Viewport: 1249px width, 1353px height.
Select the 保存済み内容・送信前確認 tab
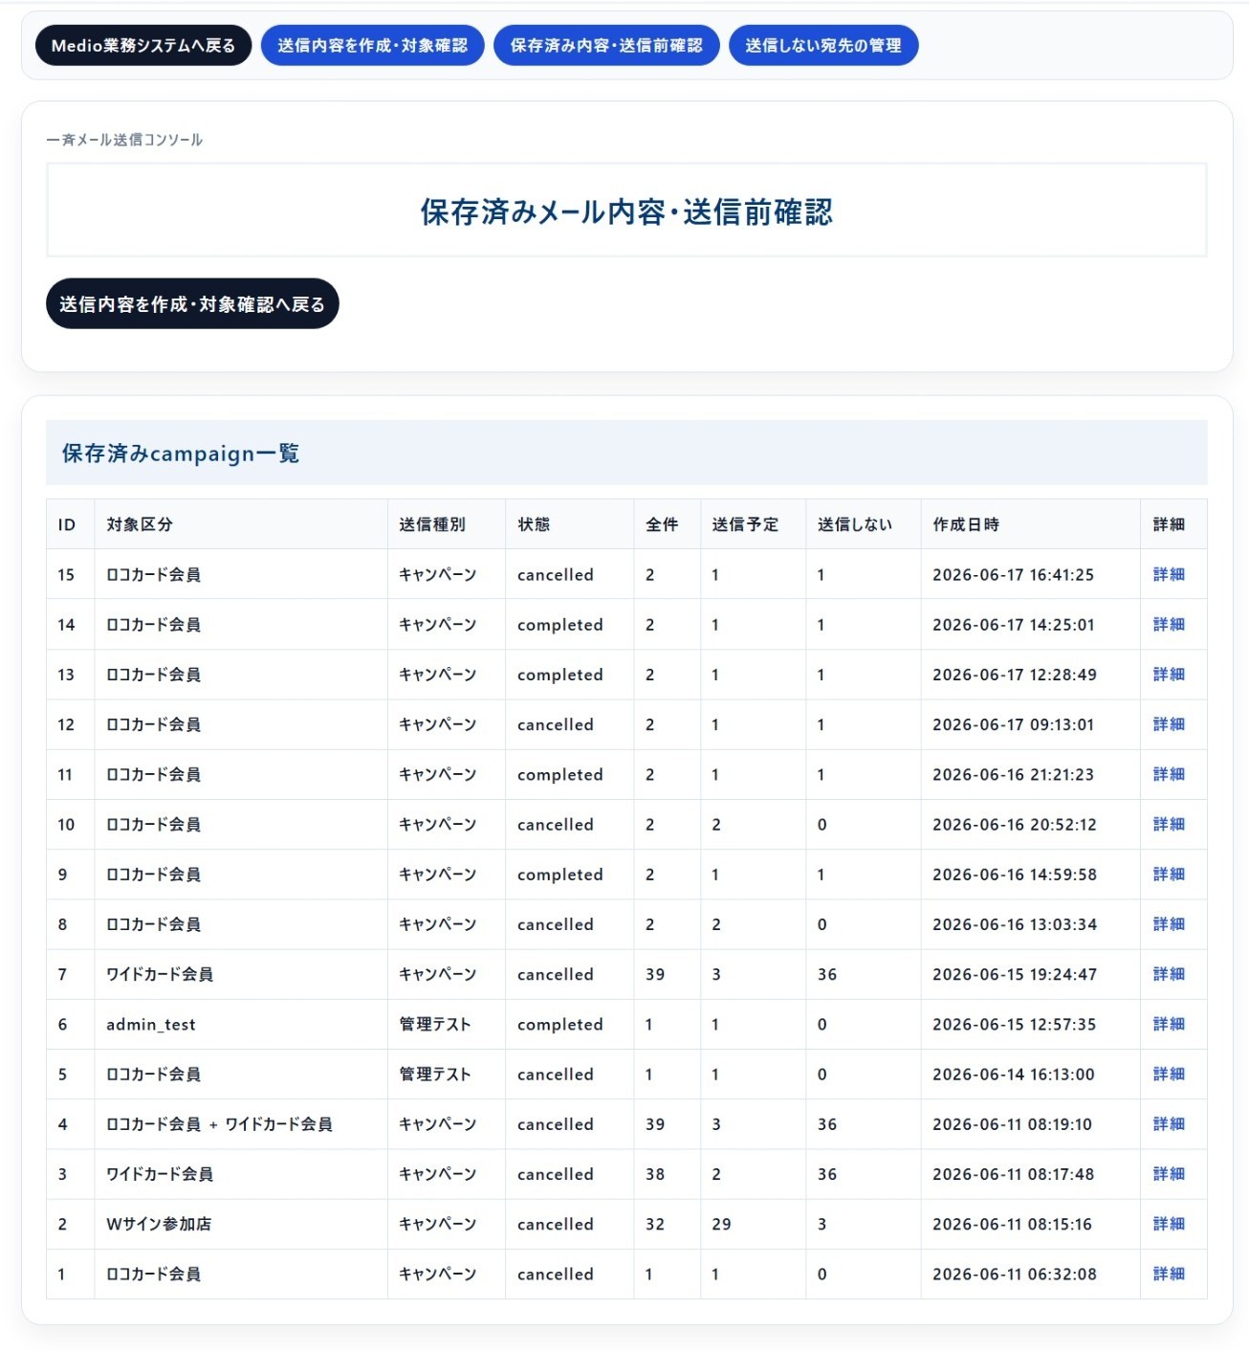click(606, 46)
